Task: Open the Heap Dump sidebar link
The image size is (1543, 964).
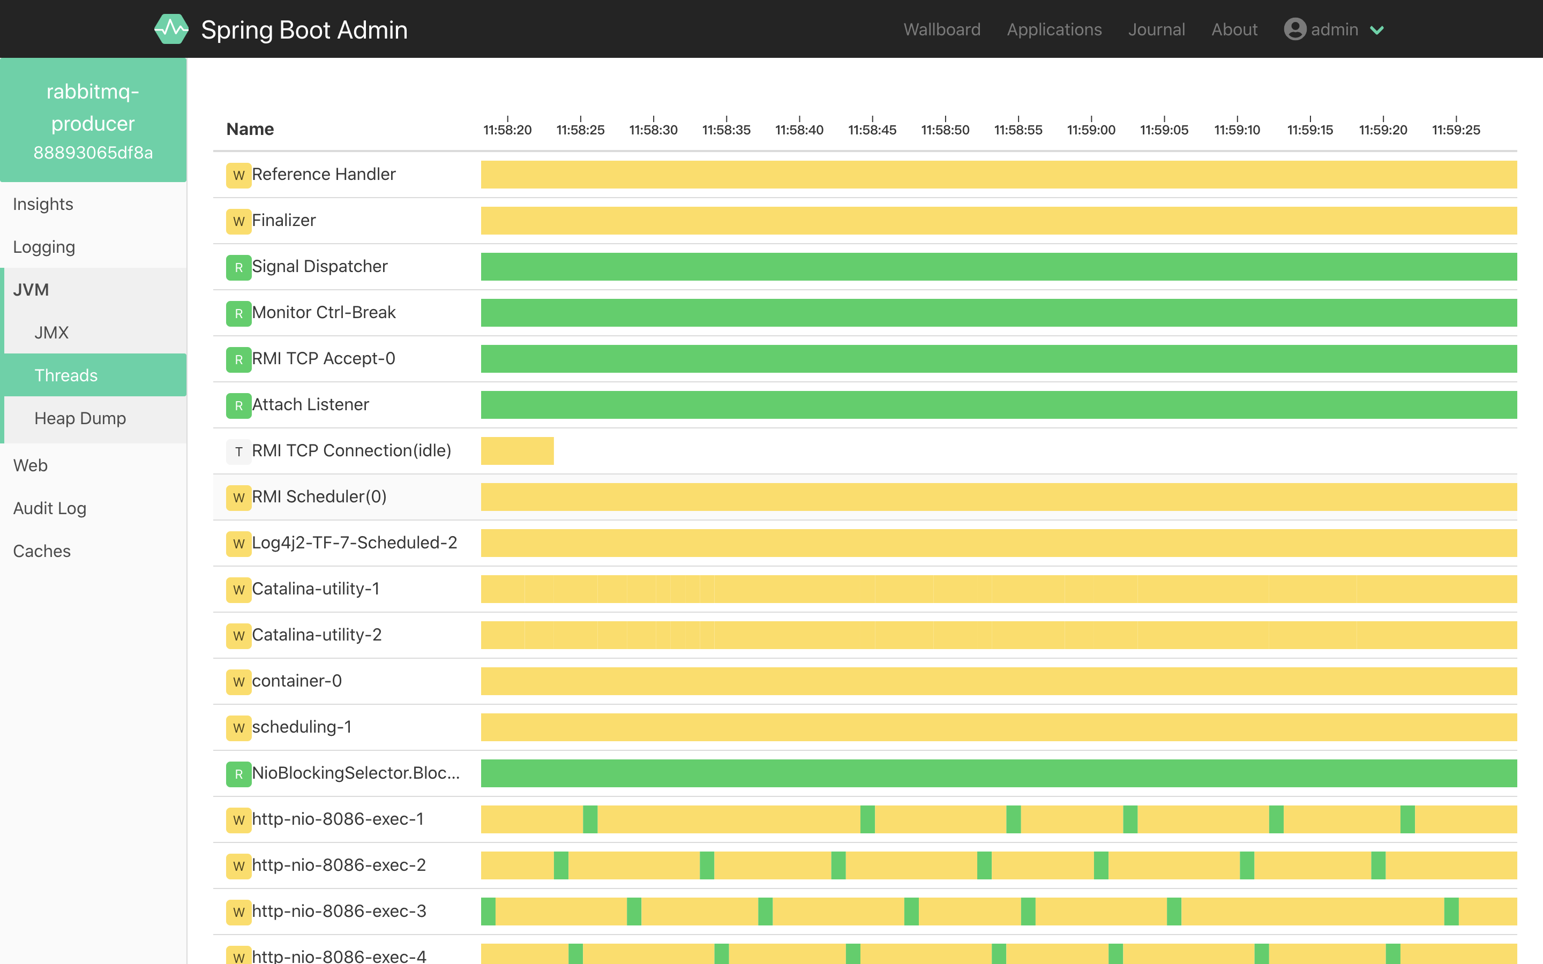Action: pos(80,418)
